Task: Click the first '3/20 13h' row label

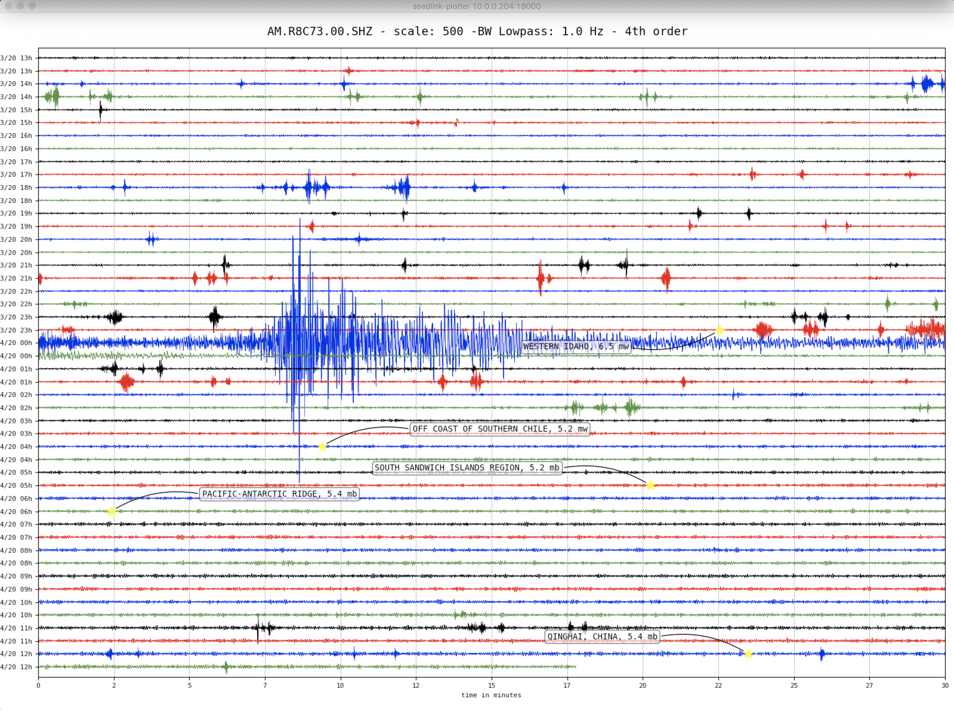Action: 16,58
